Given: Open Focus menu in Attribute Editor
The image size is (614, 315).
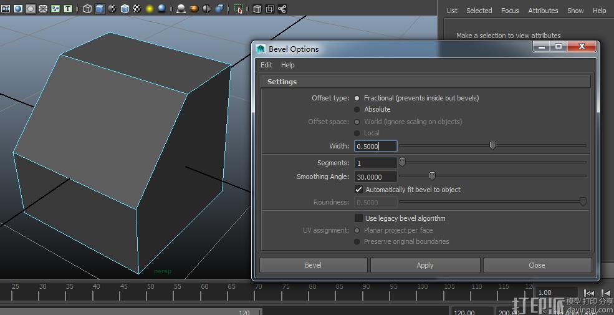Looking at the screenshot, I should tap(510, 11).
